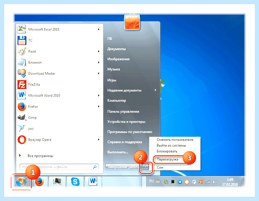Open Устройства и принтеры link
The width and height of the screenshot is (259, 201).
(126, 122)
